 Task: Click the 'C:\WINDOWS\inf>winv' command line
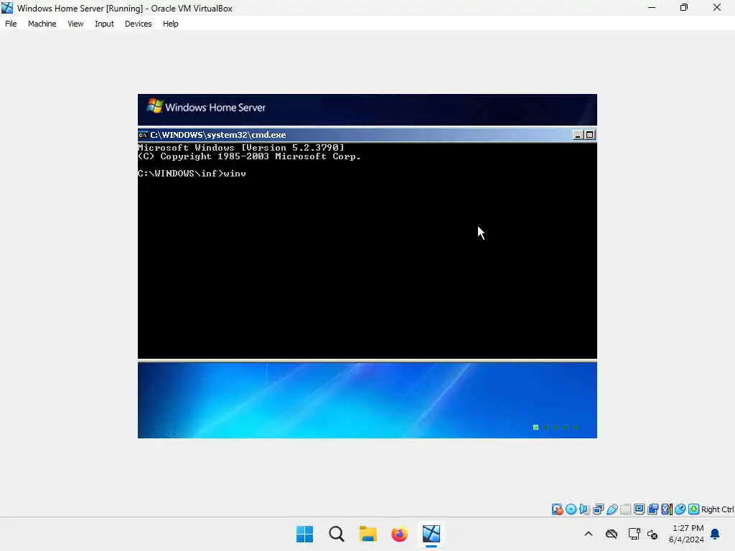(x=192, y=174)
